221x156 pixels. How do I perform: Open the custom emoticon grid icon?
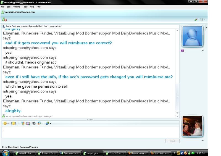pyautogui.click(x=28, y=123)
